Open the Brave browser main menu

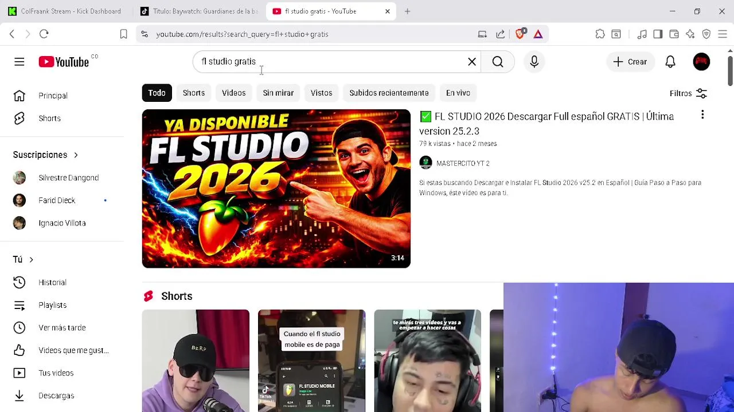coord(723,34)
